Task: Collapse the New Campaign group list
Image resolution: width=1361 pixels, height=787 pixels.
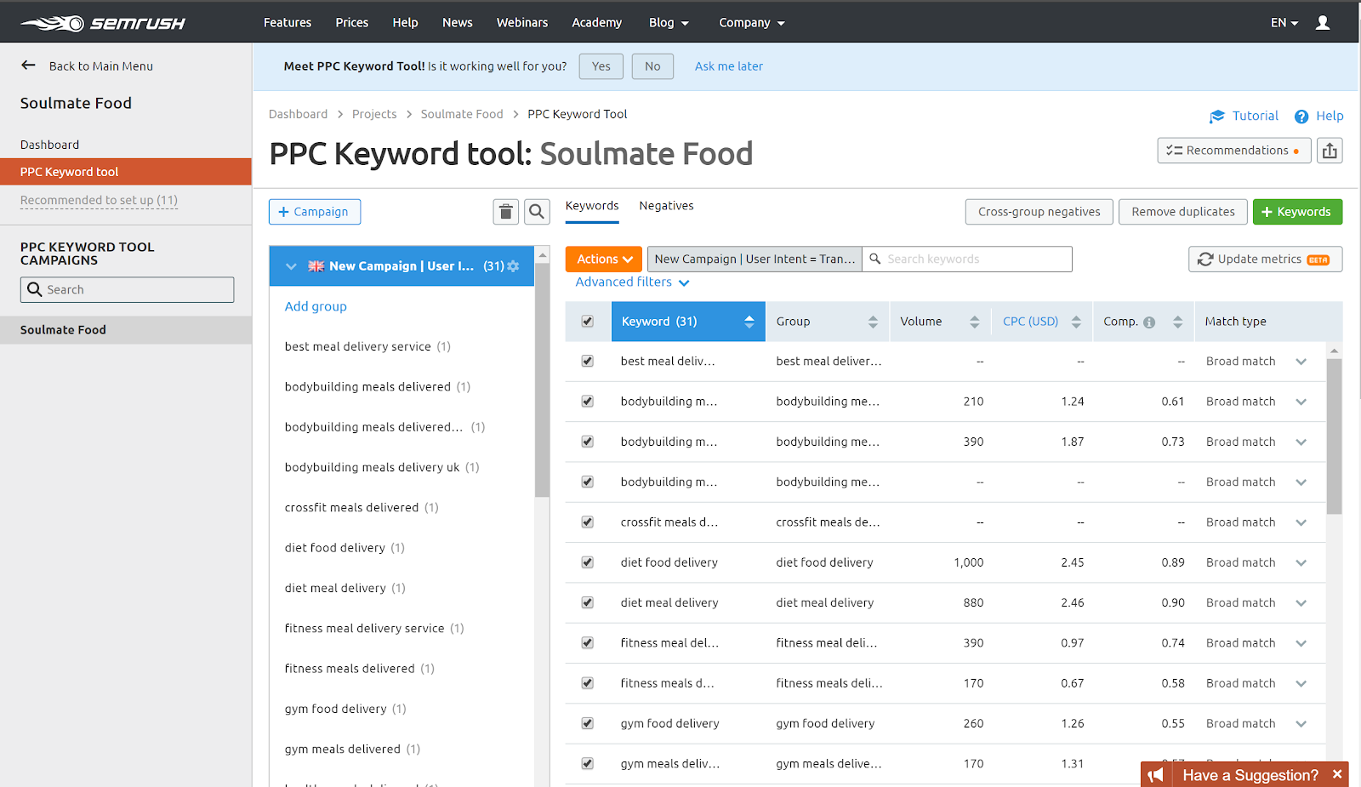Action: click(291, 266)
